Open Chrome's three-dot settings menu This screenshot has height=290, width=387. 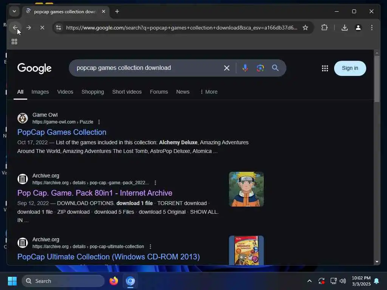tap(372, 28)
